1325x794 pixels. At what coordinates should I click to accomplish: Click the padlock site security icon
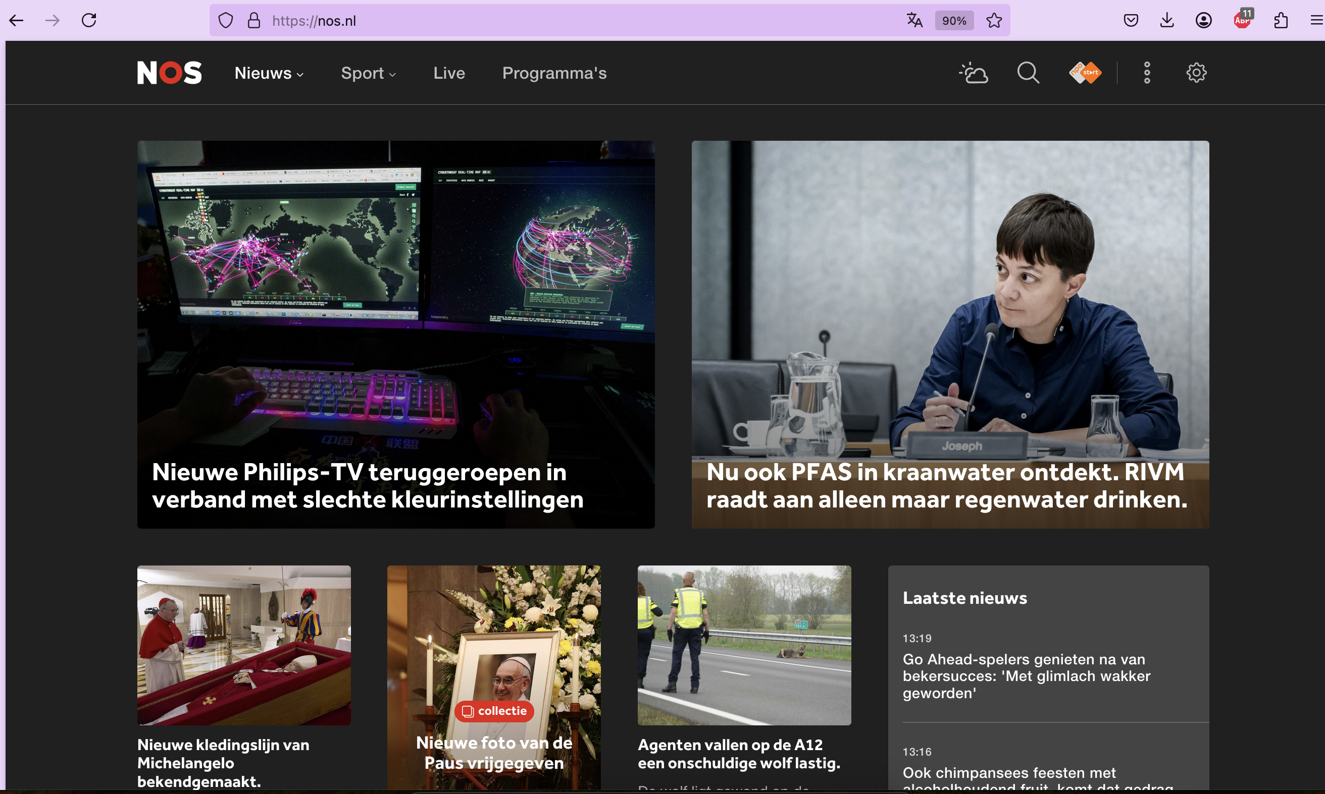(254, 20)
